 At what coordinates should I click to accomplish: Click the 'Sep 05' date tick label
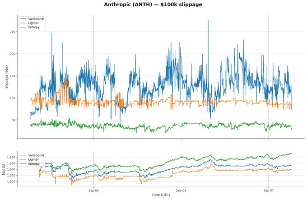(93, 190)
